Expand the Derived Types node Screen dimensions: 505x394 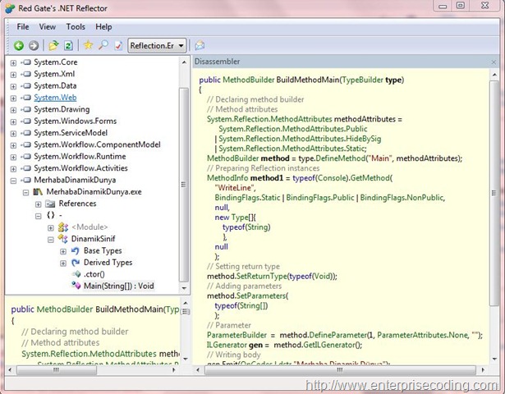tap(63, 263)
